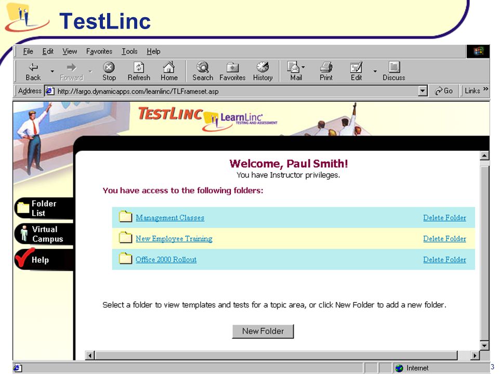
Task: Click the Management Classes folder icon
Action: click(125, 217)
